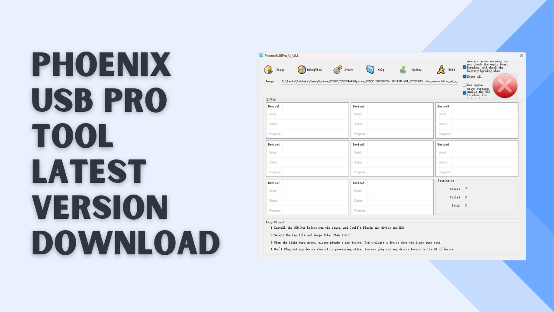This screenshot has height=312, width=554.
Task: Toggle the check battery burning checkbox
Action: point(464,67)
